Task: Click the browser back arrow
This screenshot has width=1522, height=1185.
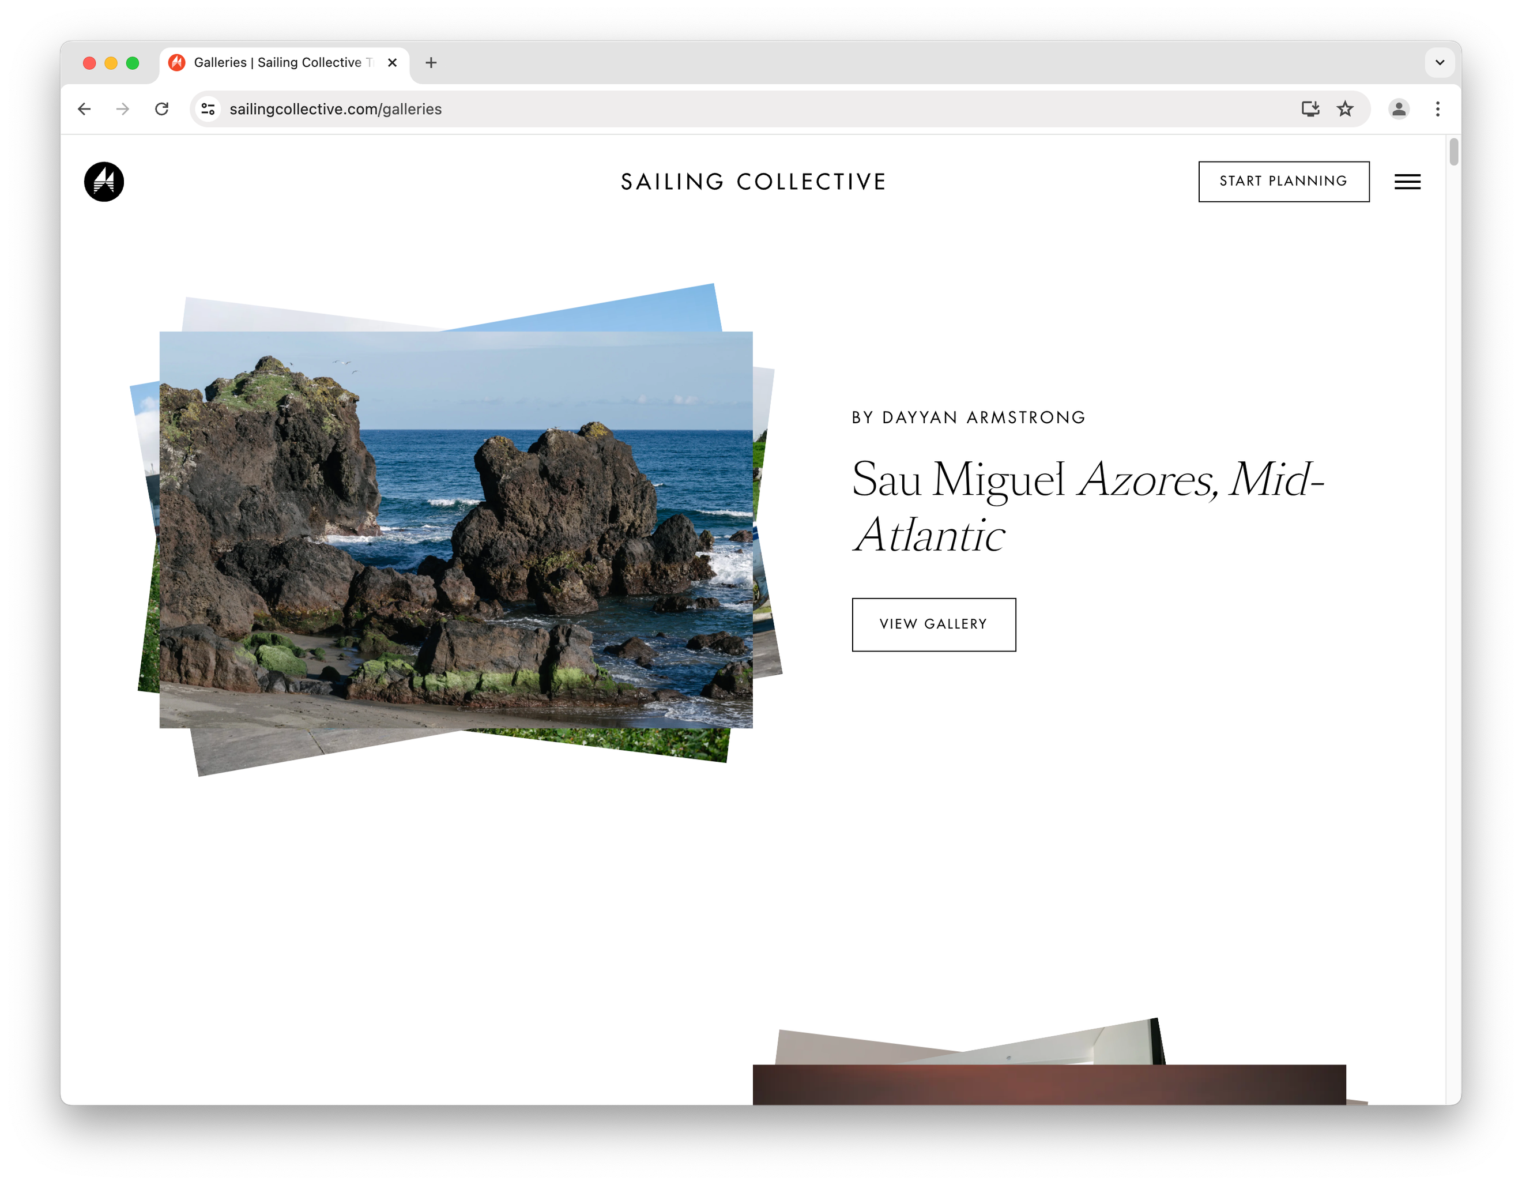Action: click(84, 109)
